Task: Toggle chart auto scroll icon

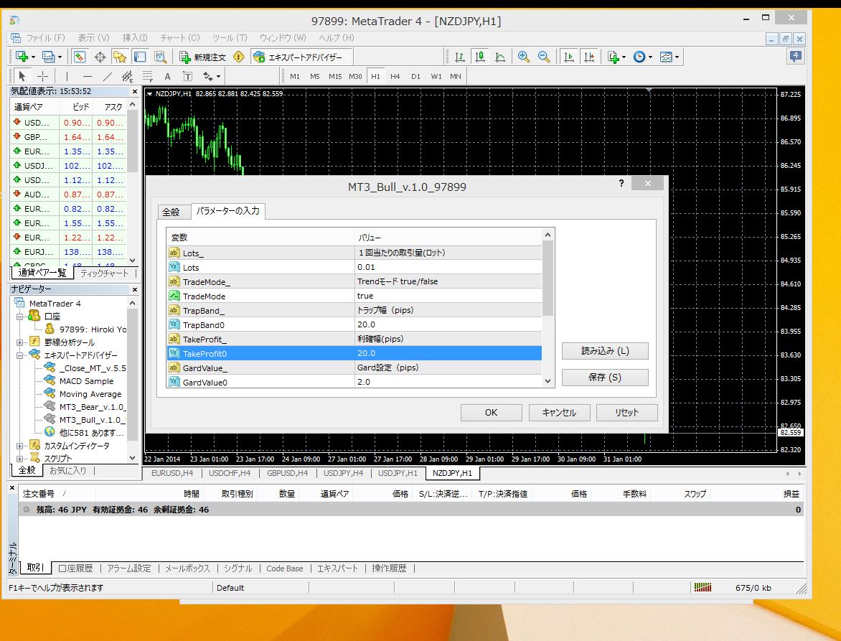Action: 568,57
